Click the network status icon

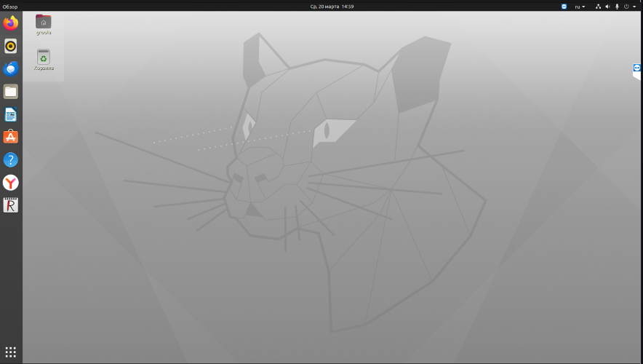click(x=598, y=7)
